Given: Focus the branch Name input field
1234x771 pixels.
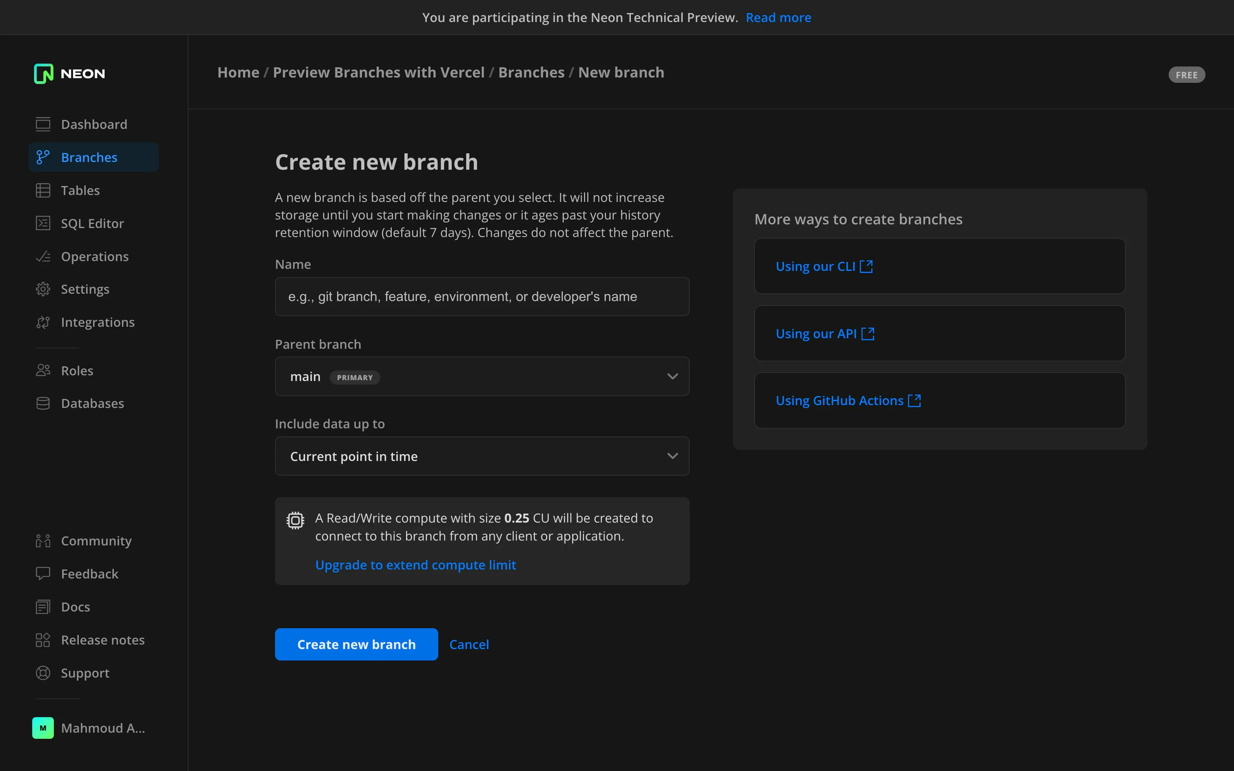Looking at the screenshot, I should click(482, 296).
